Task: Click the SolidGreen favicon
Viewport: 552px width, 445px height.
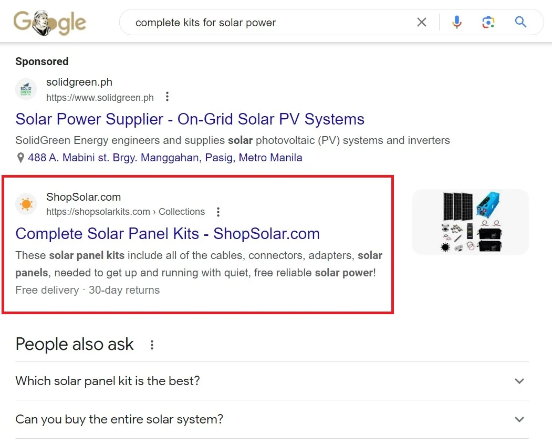Action: click(x=26, y=89)
